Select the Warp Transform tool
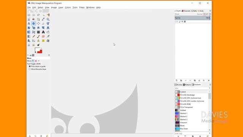 38,32
